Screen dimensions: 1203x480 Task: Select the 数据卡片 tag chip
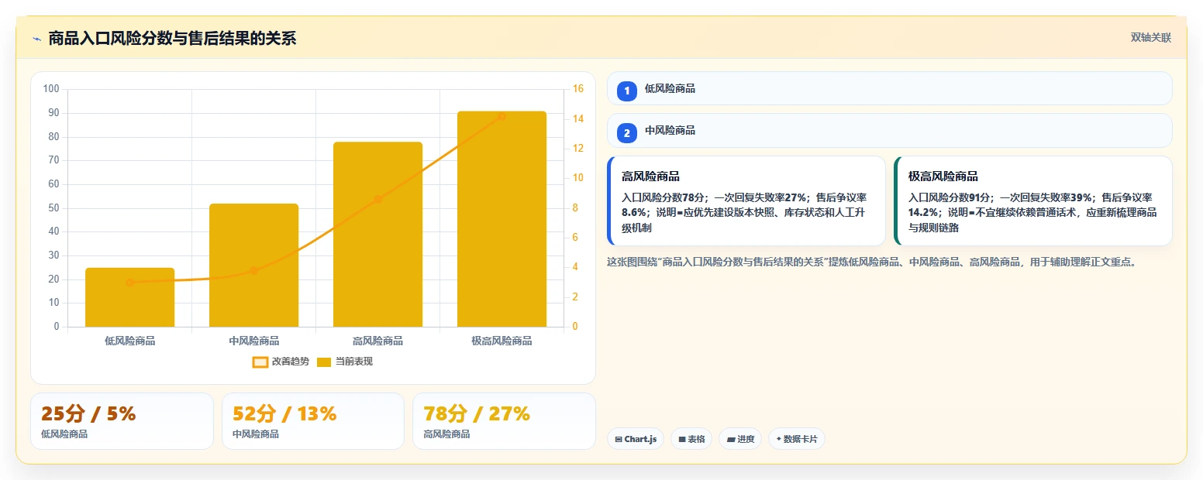coord(796,439)
